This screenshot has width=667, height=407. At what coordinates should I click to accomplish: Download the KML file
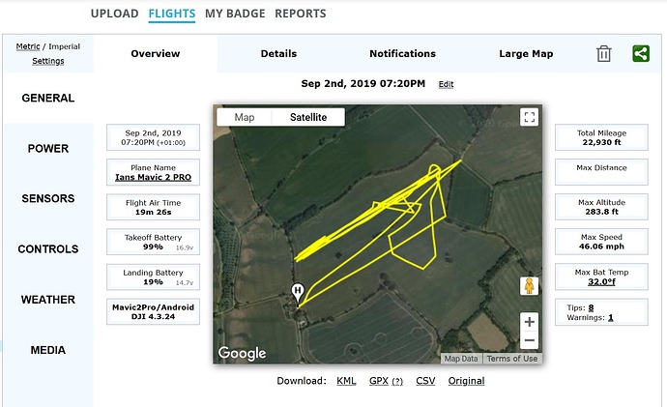point(346,381)
